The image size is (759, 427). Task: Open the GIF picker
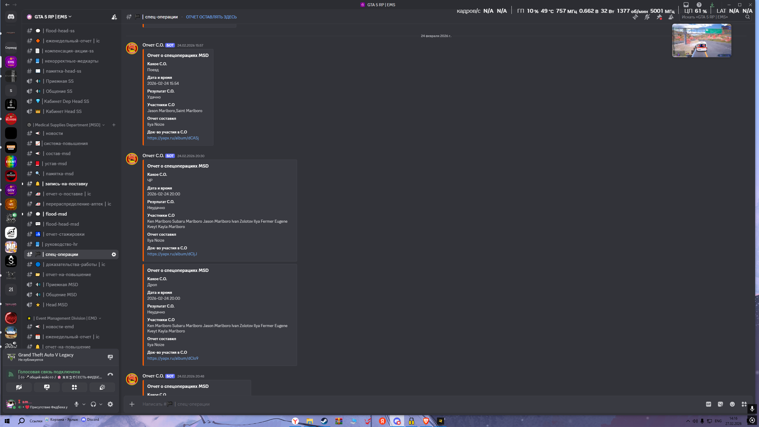[x=709, y=404]
